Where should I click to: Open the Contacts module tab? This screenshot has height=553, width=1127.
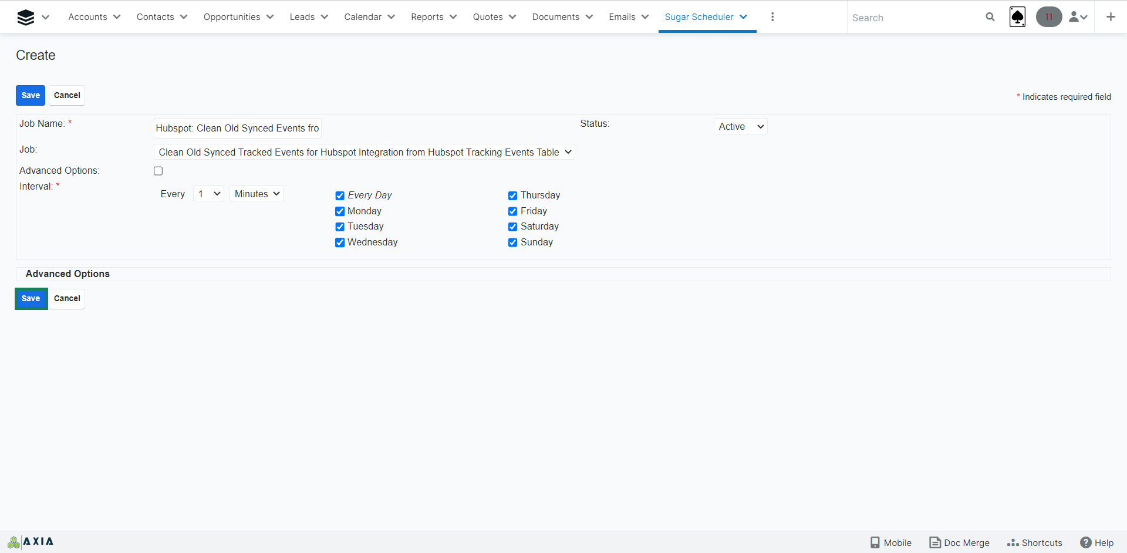pyautogui.click(x=155, y=17)
